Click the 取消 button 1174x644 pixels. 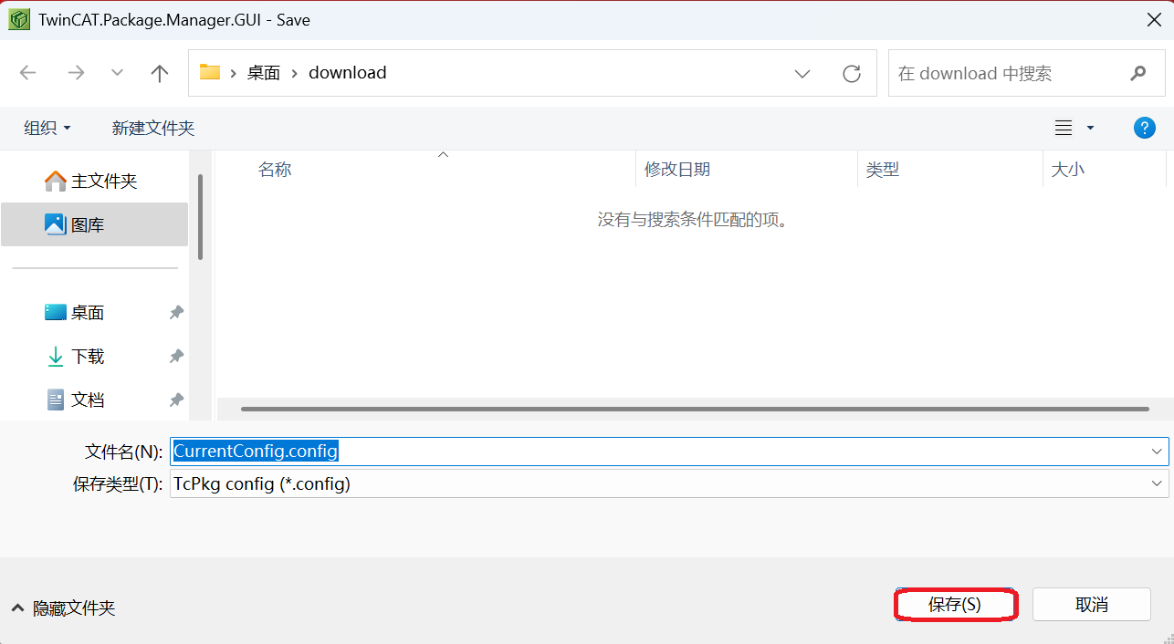(x=1091, y=604)
